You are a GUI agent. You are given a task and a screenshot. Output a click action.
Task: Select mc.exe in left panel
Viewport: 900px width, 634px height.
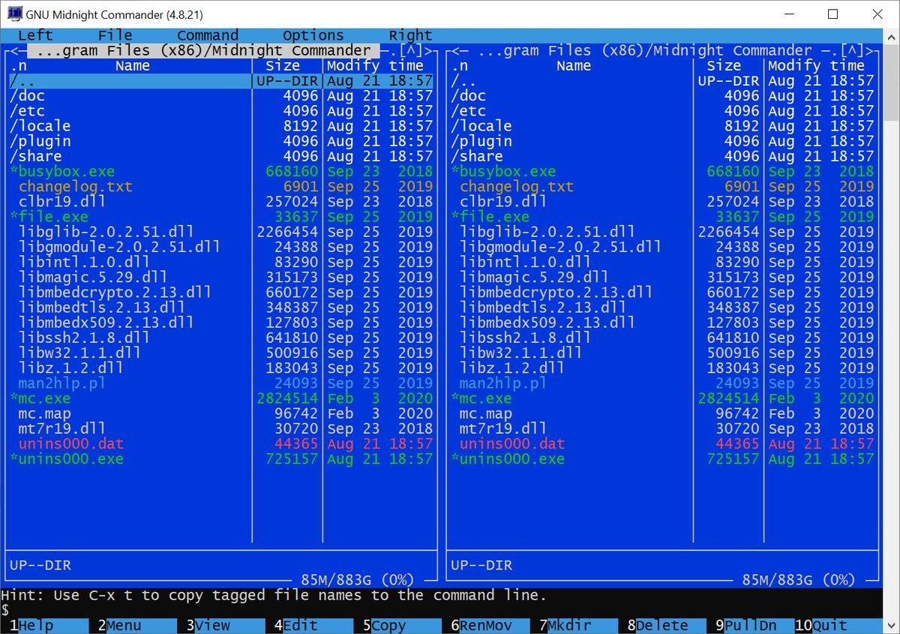point(221,398)
